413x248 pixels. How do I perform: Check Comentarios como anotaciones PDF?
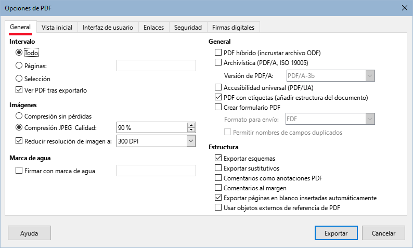tap(218, 178)
